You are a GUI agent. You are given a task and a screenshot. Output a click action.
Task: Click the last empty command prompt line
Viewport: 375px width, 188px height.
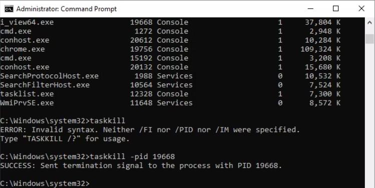point(45,183)
